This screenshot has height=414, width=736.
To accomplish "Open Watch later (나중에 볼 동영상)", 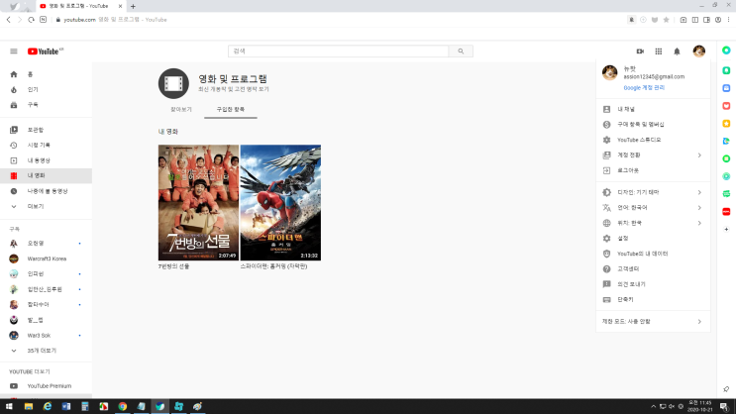I will (46, 191).
